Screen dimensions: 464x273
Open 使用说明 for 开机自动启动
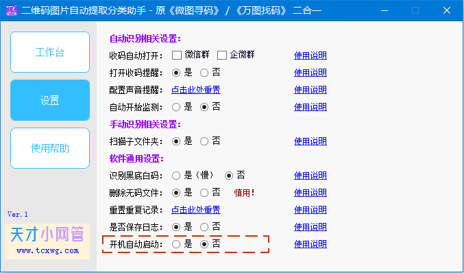coord(310,244)
